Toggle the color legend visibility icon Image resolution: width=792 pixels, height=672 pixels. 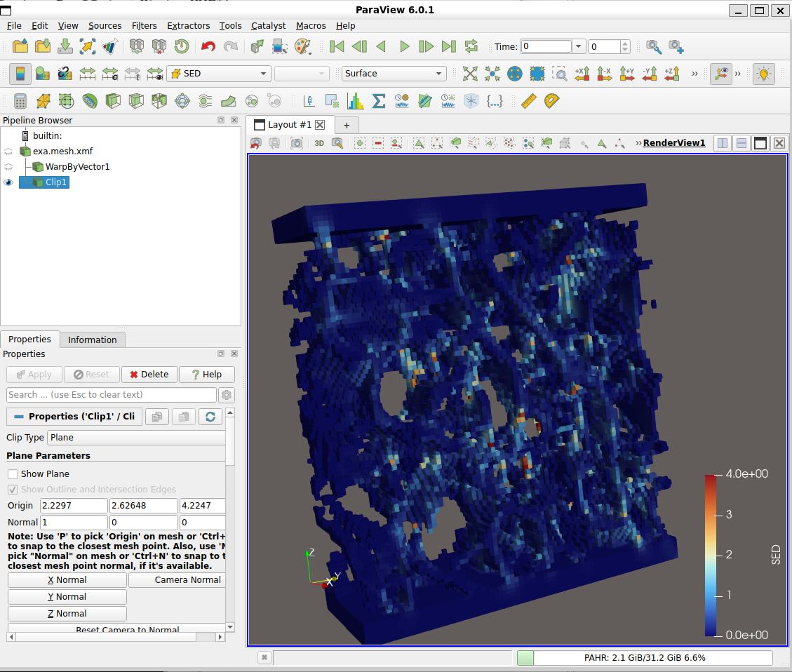point(20,74)
